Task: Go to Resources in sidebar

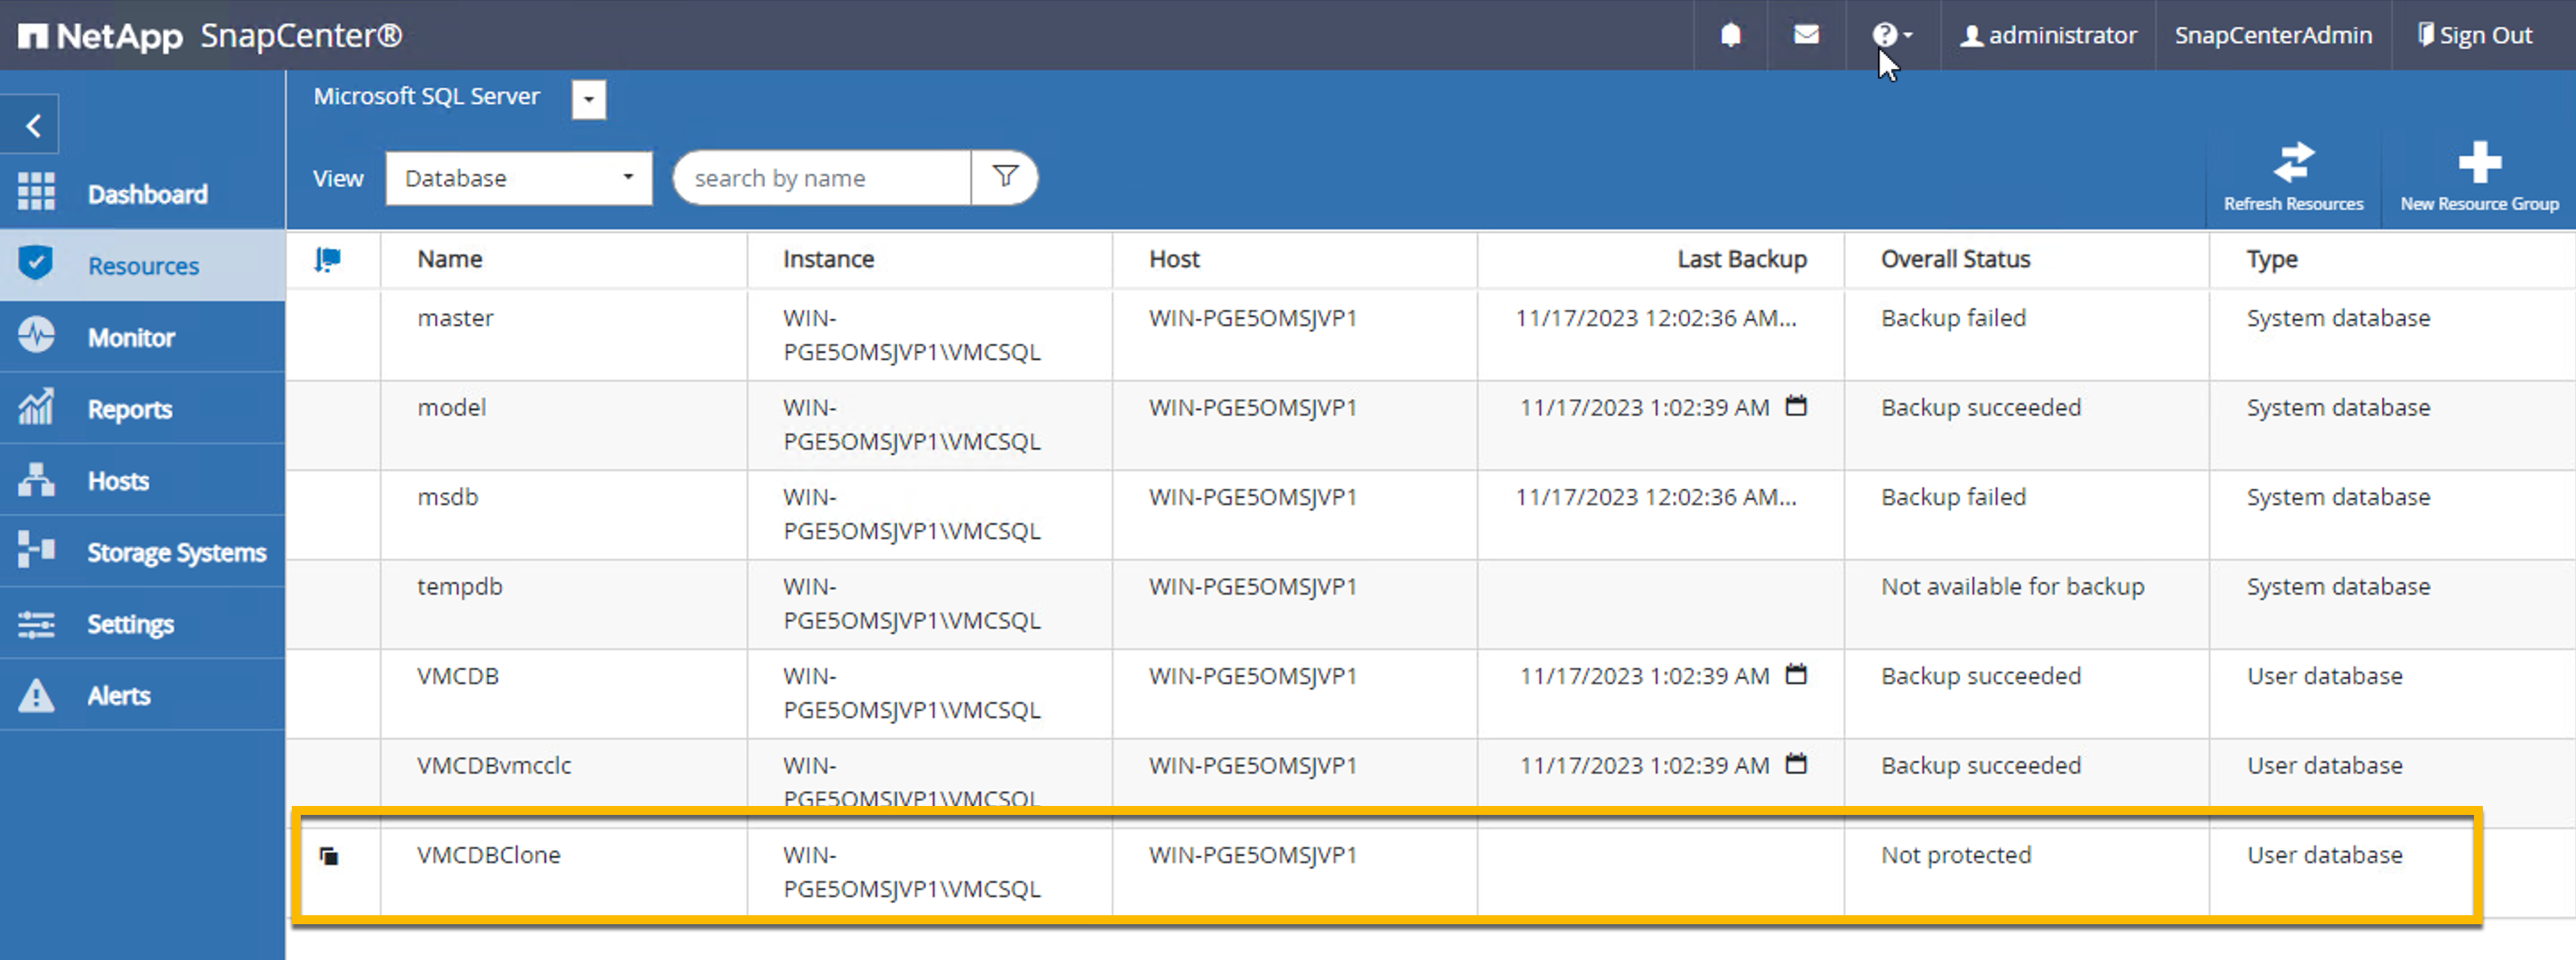Action: [142, 266]
